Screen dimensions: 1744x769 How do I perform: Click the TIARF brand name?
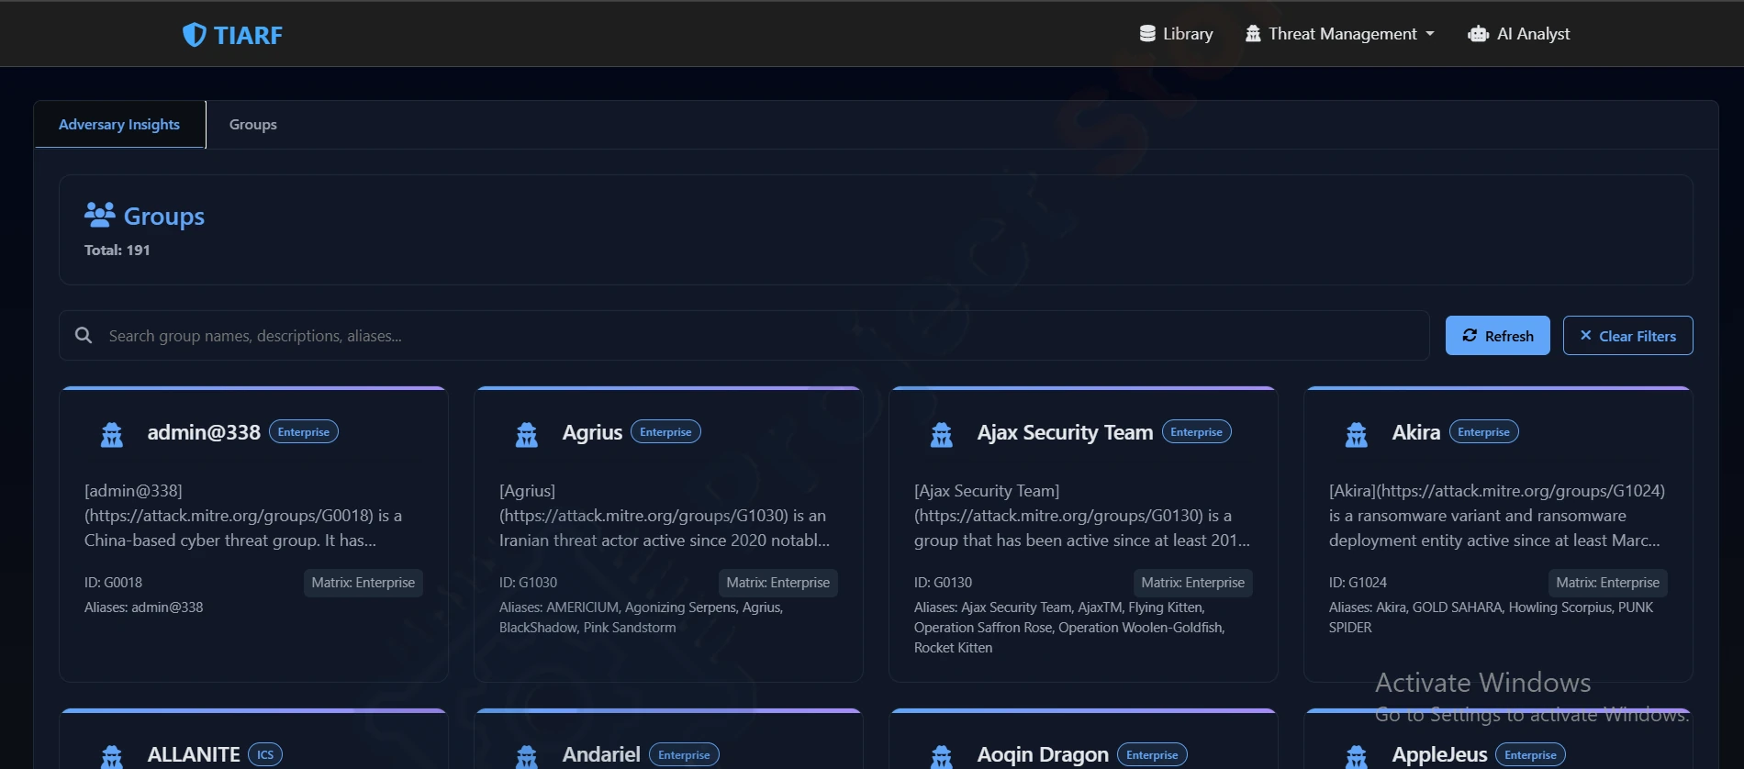(248, 35)
